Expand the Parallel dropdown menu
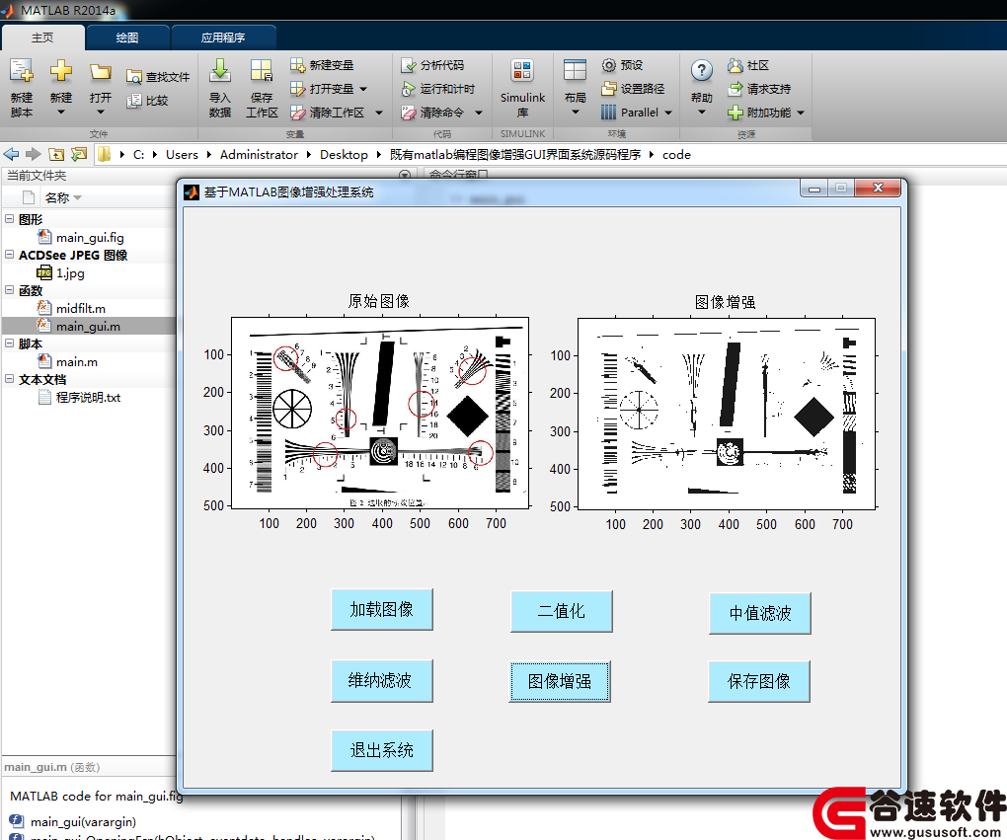 668,114
